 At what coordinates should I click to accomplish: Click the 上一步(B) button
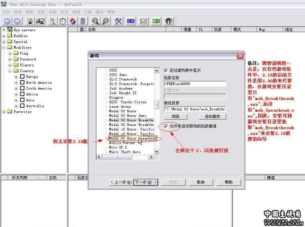click(121, 182)
